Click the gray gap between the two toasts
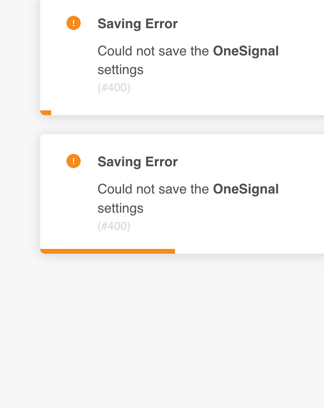 [182, 125]
